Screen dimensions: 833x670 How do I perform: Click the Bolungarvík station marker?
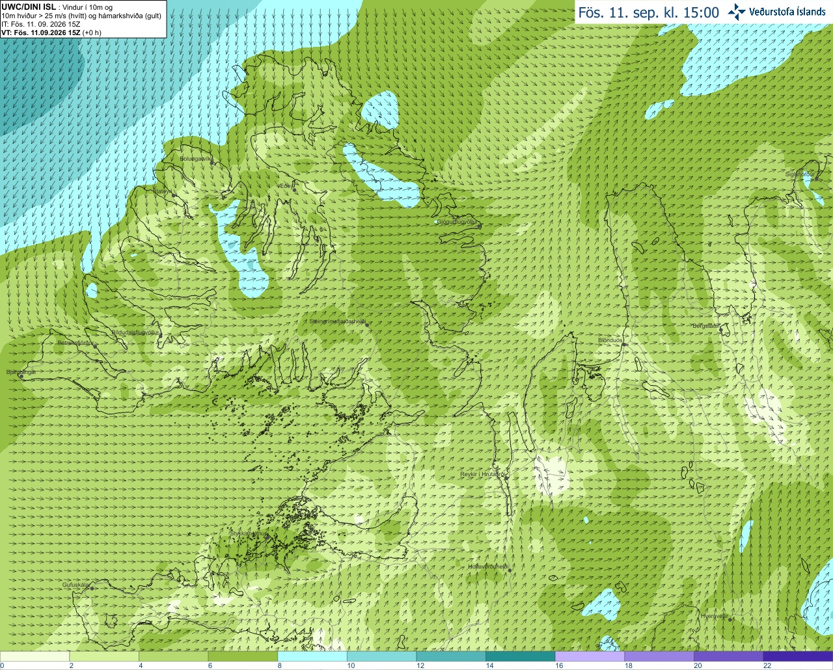point(213,163)
